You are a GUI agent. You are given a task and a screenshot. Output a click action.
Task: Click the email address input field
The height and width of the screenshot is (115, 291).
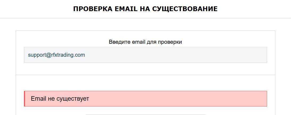tap(145, 55)
